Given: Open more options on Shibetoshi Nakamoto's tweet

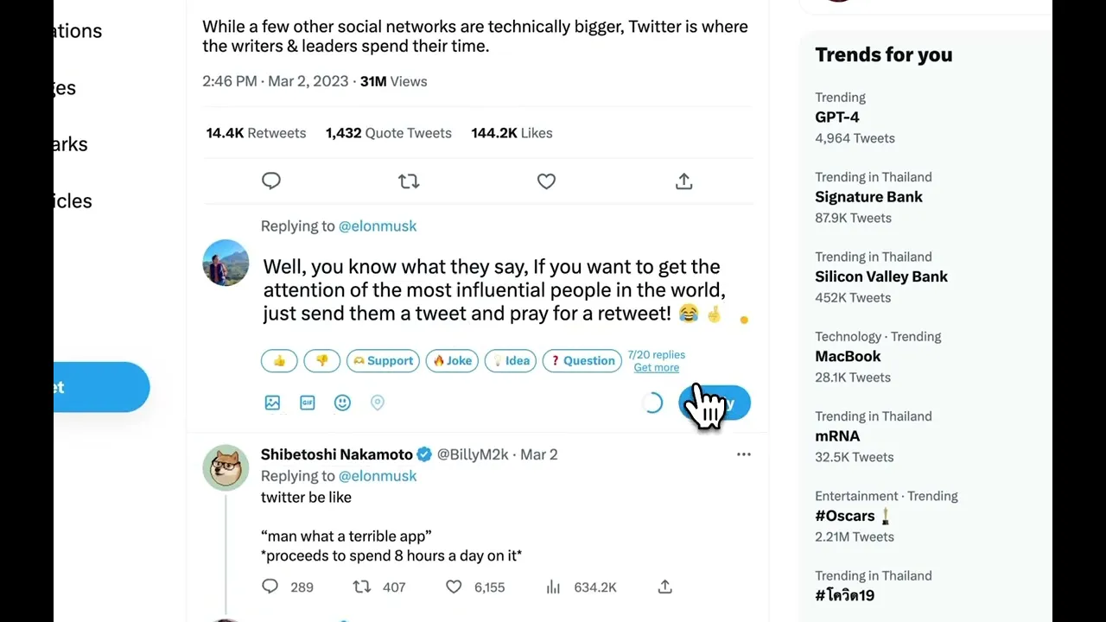Looking at the screenshot, I should (x=743, y=454).
